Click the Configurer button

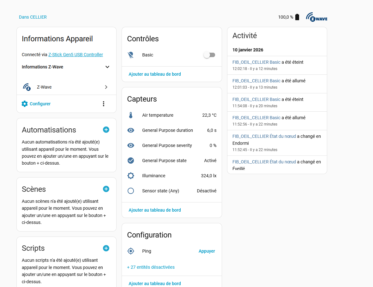pos(36,104)
